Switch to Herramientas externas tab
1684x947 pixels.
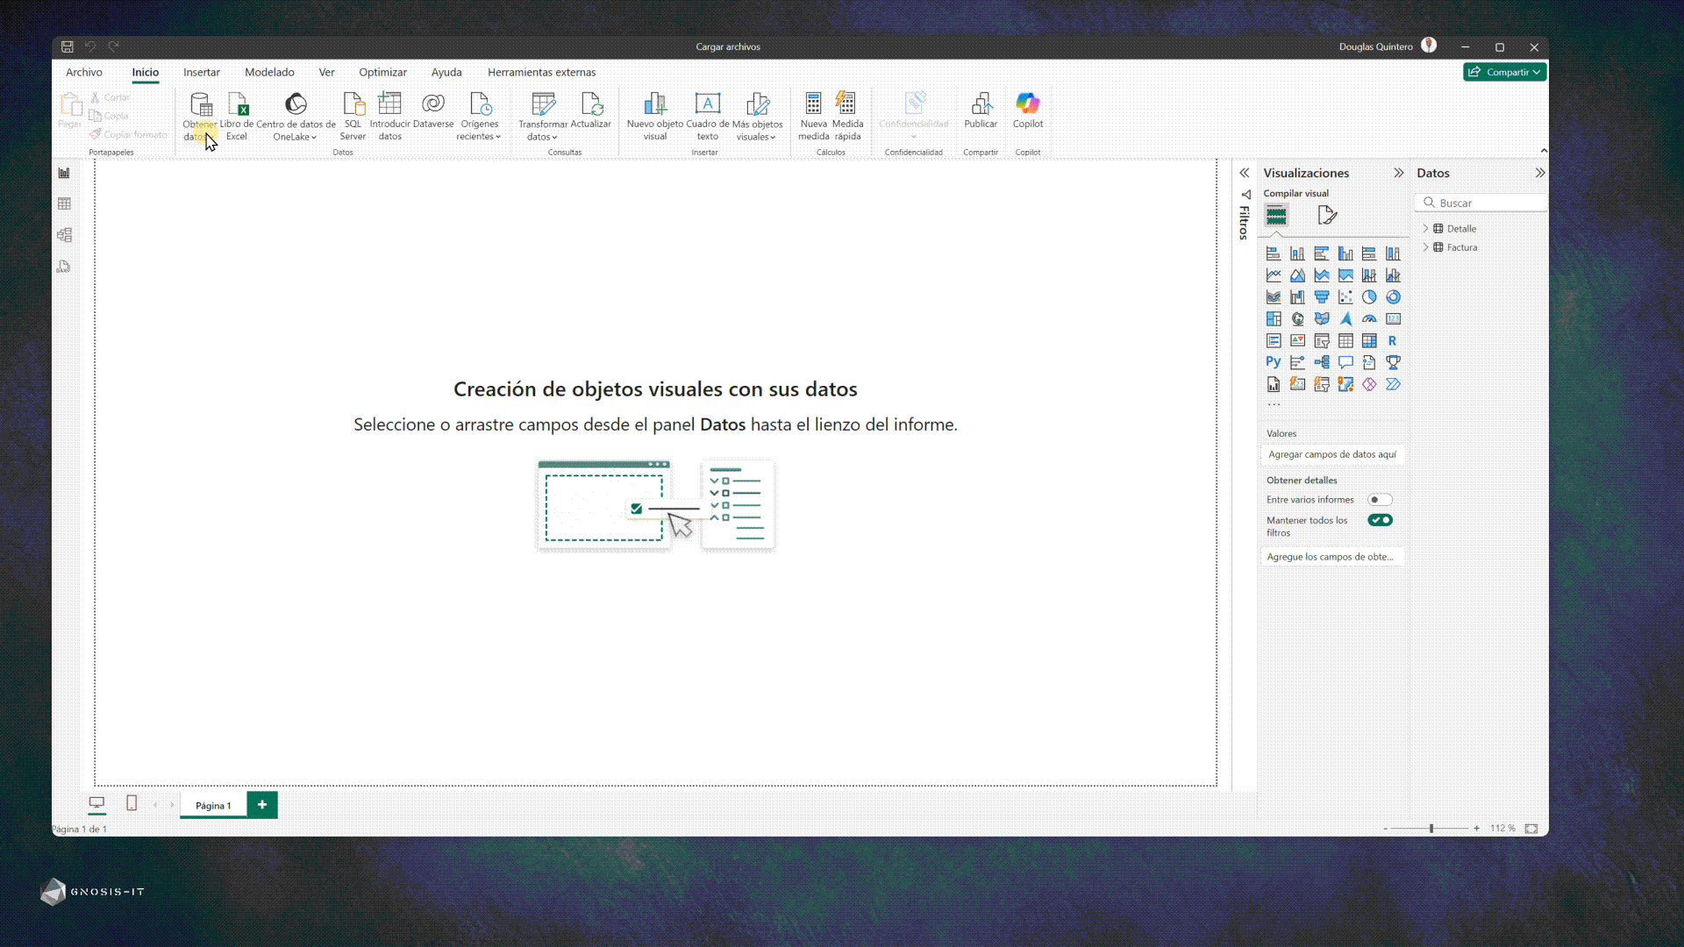coord(541,72)
